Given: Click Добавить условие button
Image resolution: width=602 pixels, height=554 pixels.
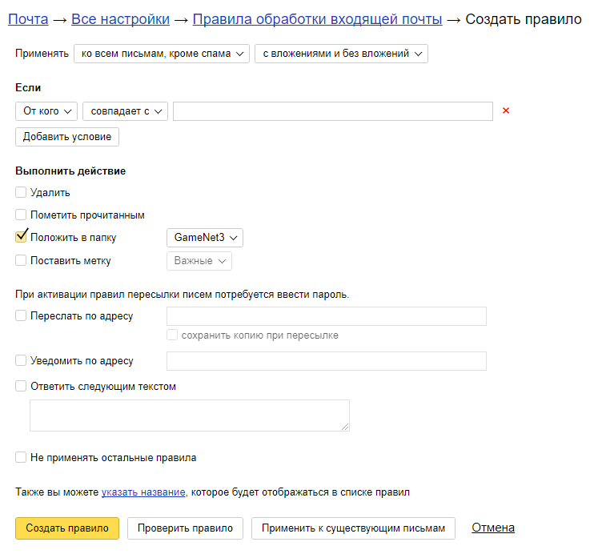Looking at the screenshot, I should 67,137.
